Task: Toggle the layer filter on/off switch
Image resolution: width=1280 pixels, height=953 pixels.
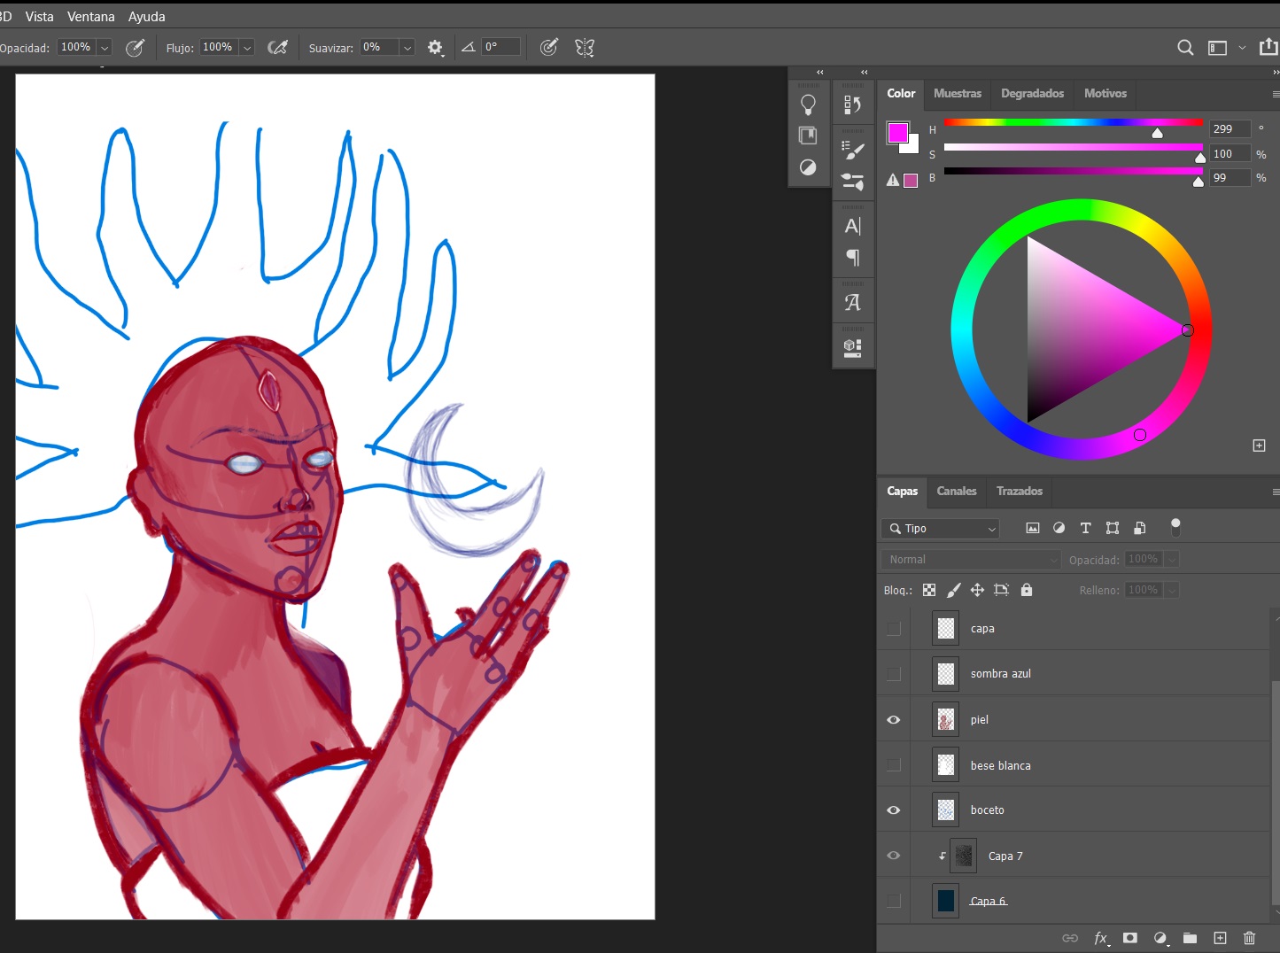Action: tap(1175, 527)
